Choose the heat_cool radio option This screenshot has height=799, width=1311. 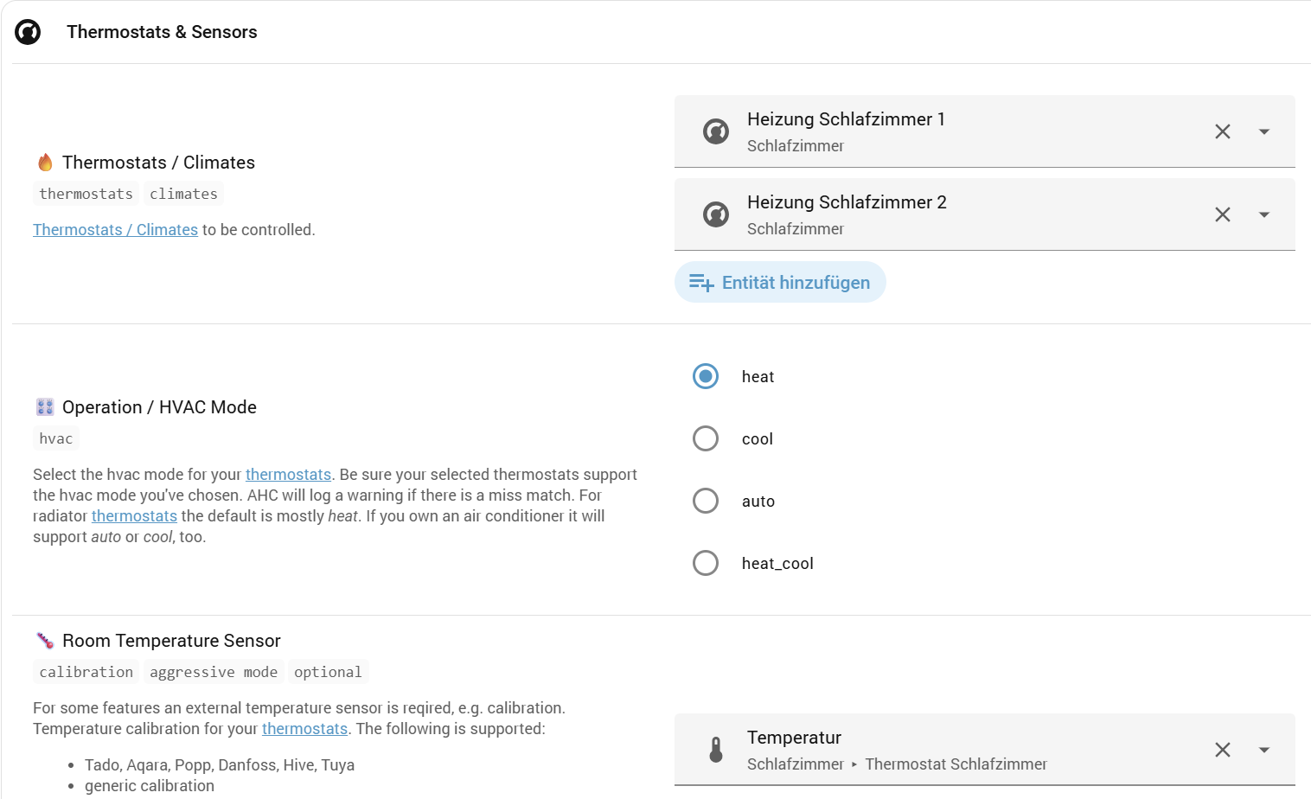click(706, 563)
